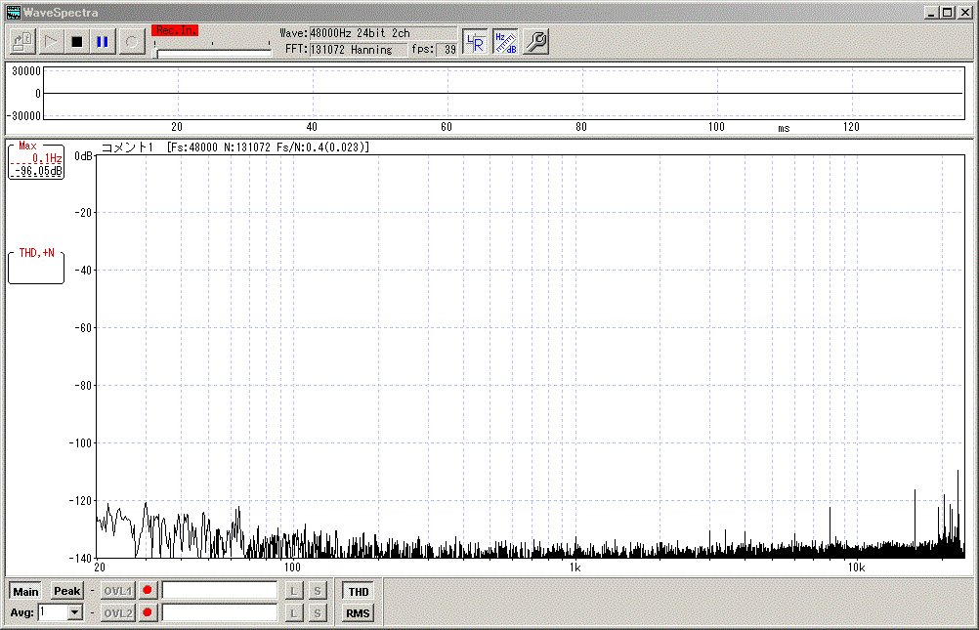Click the WaveSpectra icon in the title bar
Screen dimensions: 979x630
13,12
